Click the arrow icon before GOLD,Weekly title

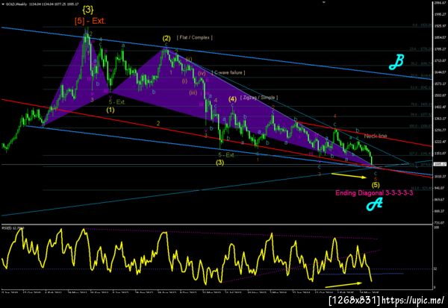3,4
